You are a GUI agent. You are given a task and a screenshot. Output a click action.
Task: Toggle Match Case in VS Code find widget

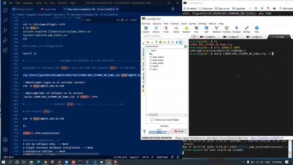[118, 20]
